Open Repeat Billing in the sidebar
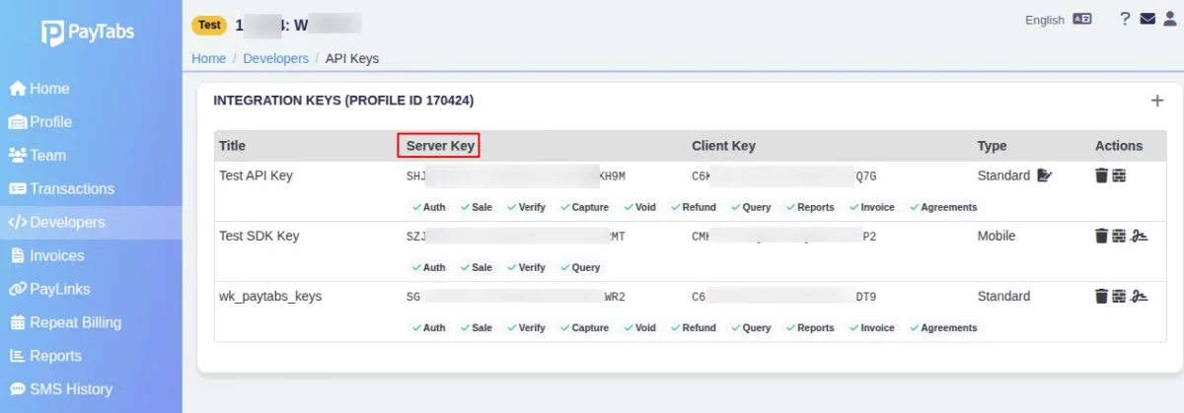Image resolution: width=1184 pixels, height=413 pixels. [91, 323]
